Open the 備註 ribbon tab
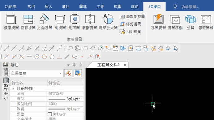The height and width of the screenshot is (120, 214). pyautogui.click(x=66, y=6)
